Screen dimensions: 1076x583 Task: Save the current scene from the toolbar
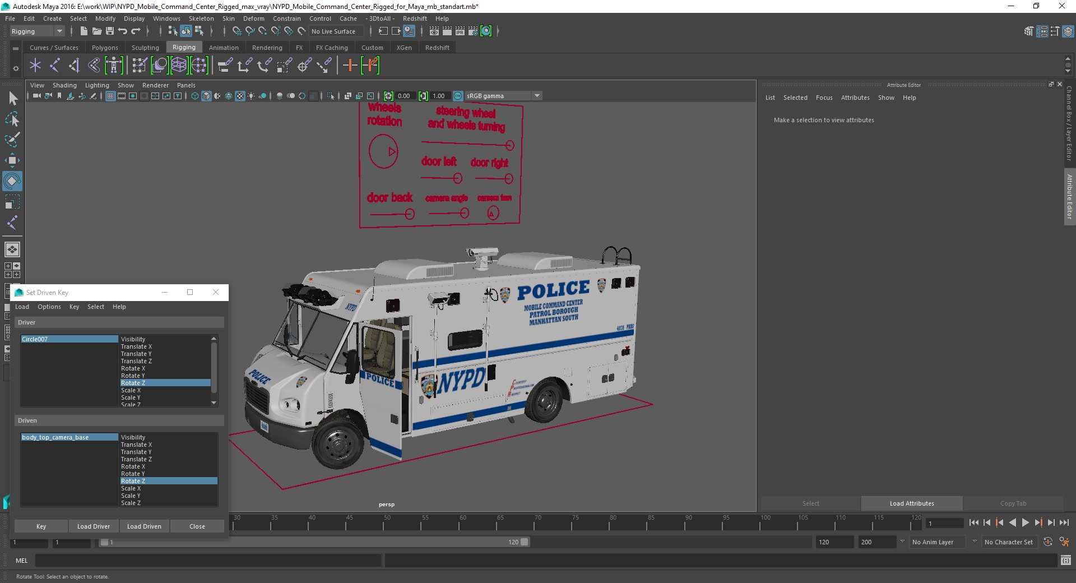click(x=110, y=31)
